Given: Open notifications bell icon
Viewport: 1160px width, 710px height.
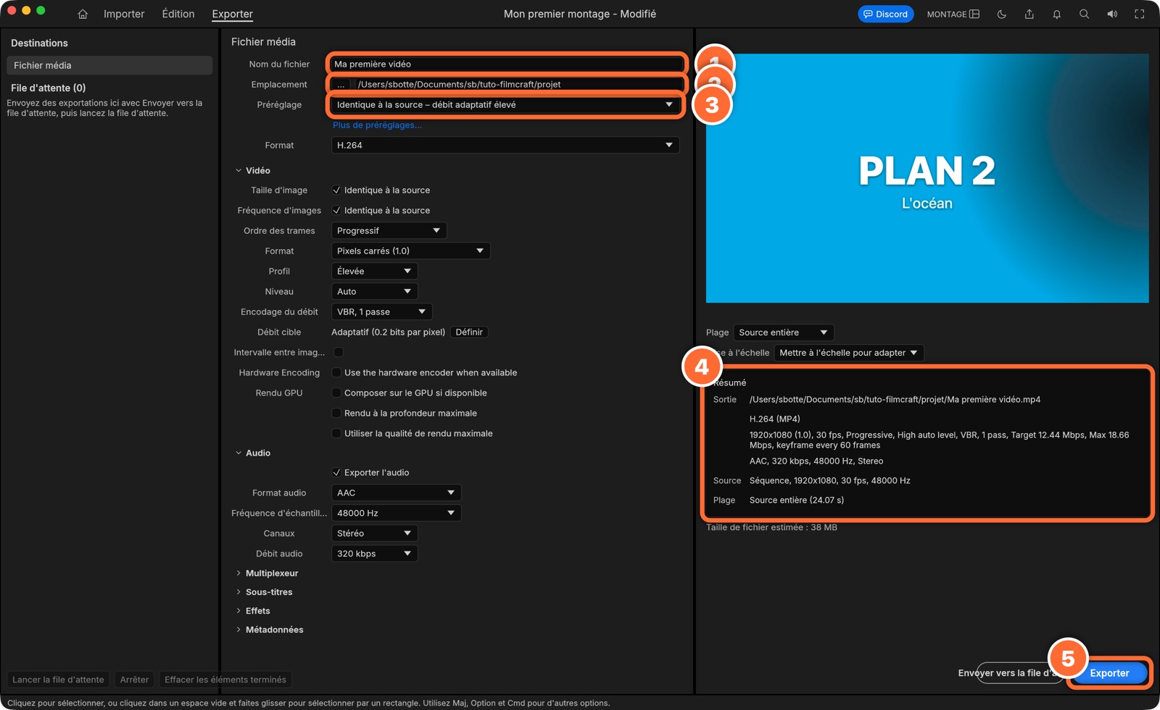Looking at the screenshot, I should point(1056,14).
